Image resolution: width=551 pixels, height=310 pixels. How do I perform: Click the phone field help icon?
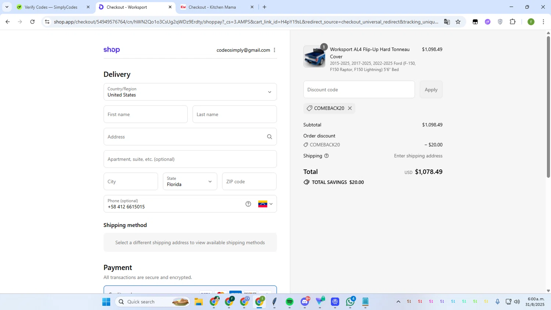[x=248, y=204]
